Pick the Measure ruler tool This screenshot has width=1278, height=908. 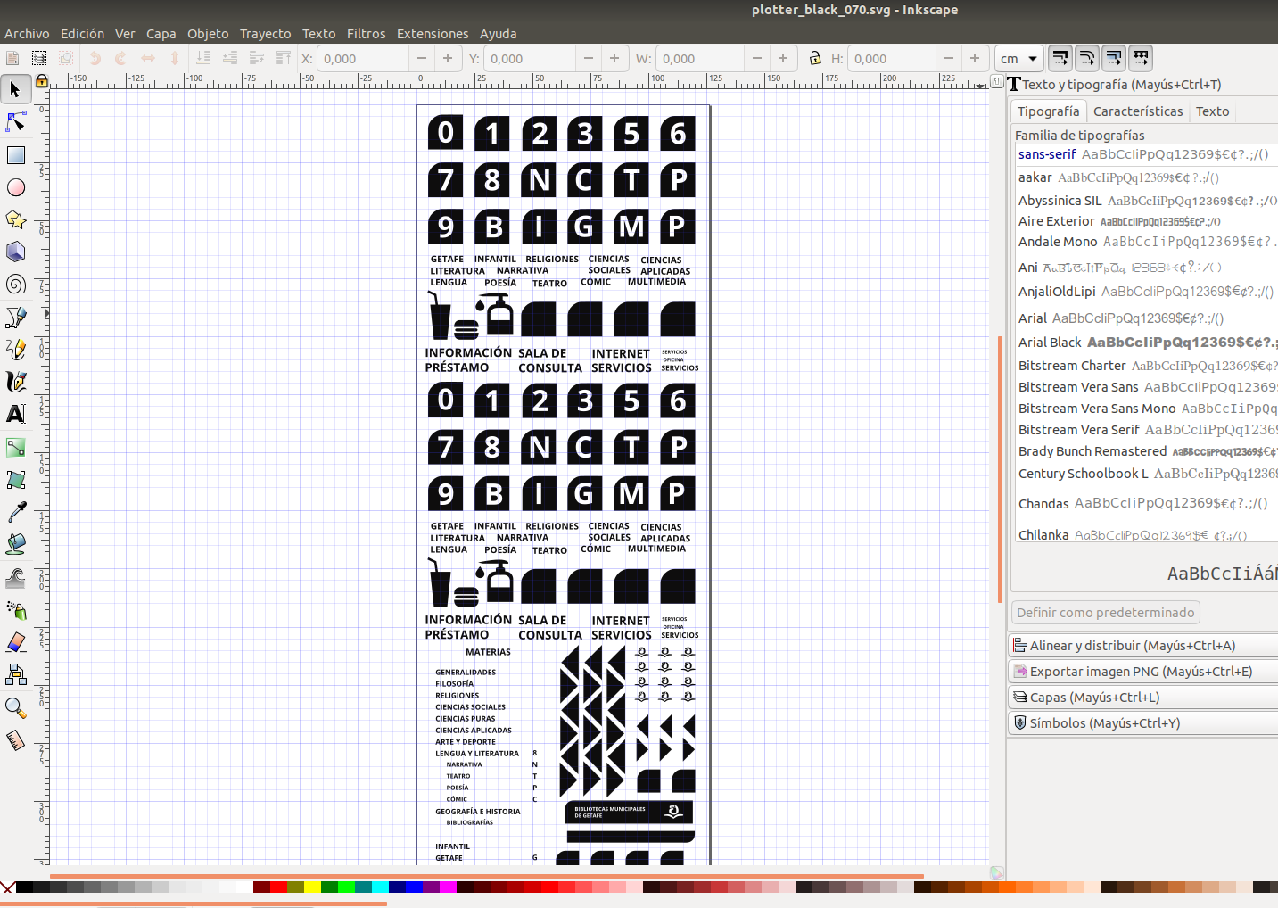(x=15, y=740)
